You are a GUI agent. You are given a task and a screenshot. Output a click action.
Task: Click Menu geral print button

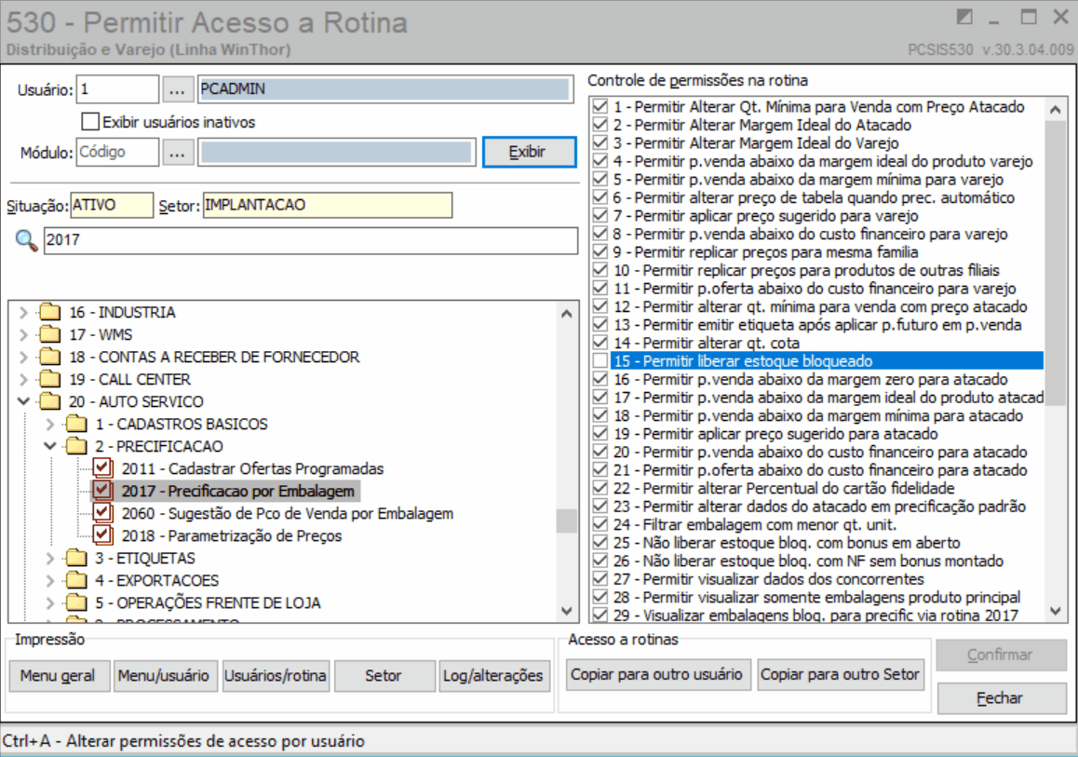point(60,676)
